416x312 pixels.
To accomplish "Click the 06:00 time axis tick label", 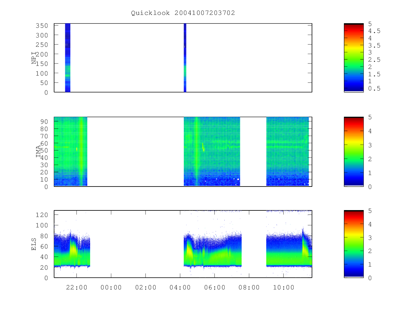I will [215, 287].
